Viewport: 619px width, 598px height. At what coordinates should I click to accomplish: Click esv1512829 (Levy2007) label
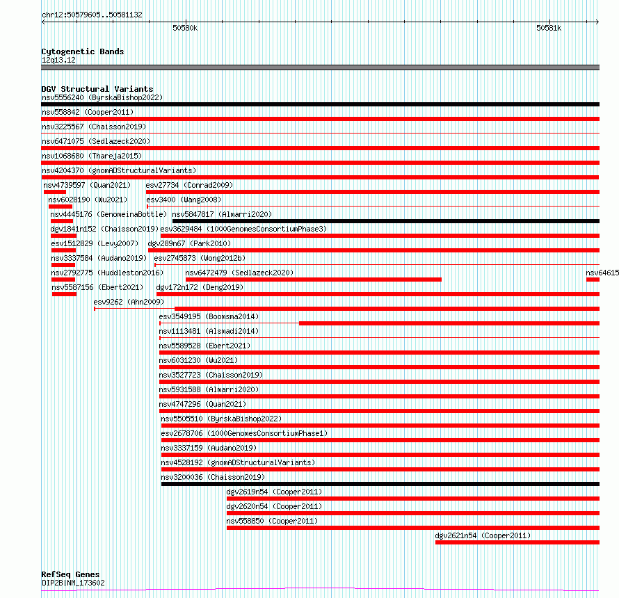point(95,243)
